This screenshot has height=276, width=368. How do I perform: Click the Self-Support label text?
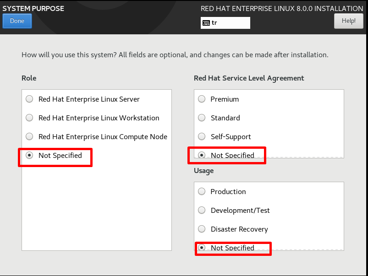tap(231, 137)
